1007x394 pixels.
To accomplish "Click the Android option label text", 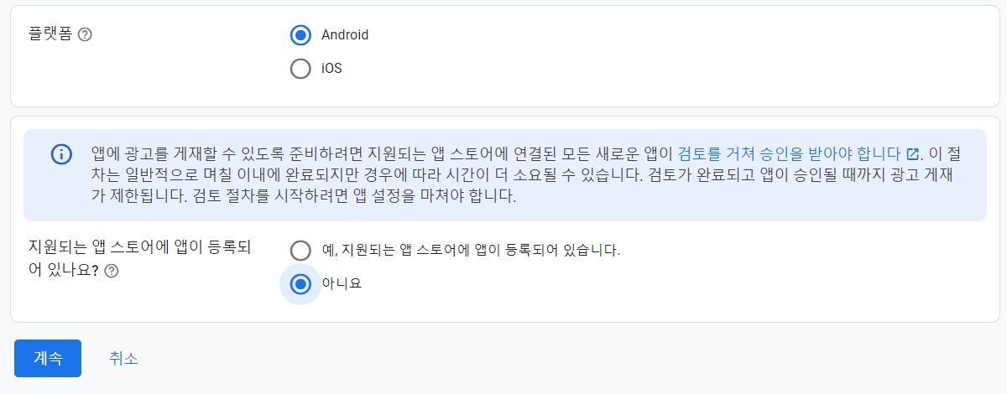I will coord(345,35).
